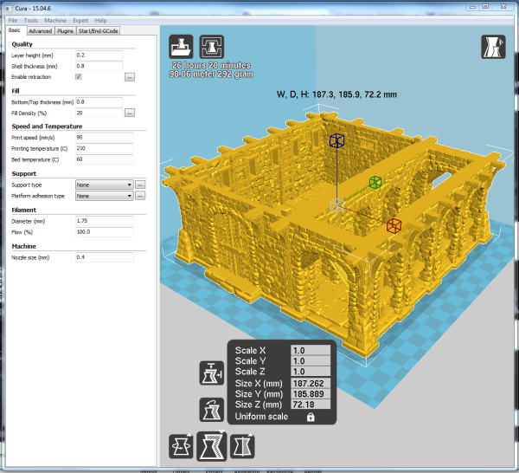This screenshot has width=519, height=473.
Task: Open Fill Density extra settings button
Action: point(130,113)
